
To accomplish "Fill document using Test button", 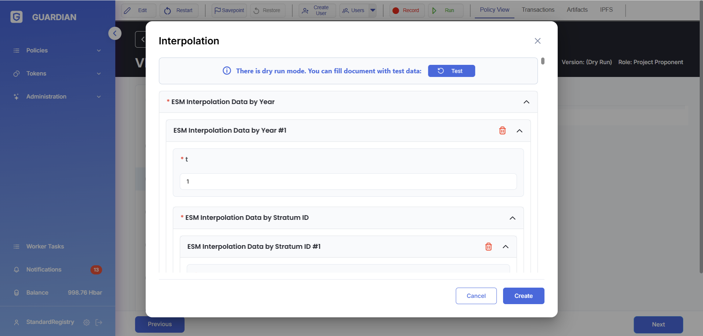I will 451,71.
